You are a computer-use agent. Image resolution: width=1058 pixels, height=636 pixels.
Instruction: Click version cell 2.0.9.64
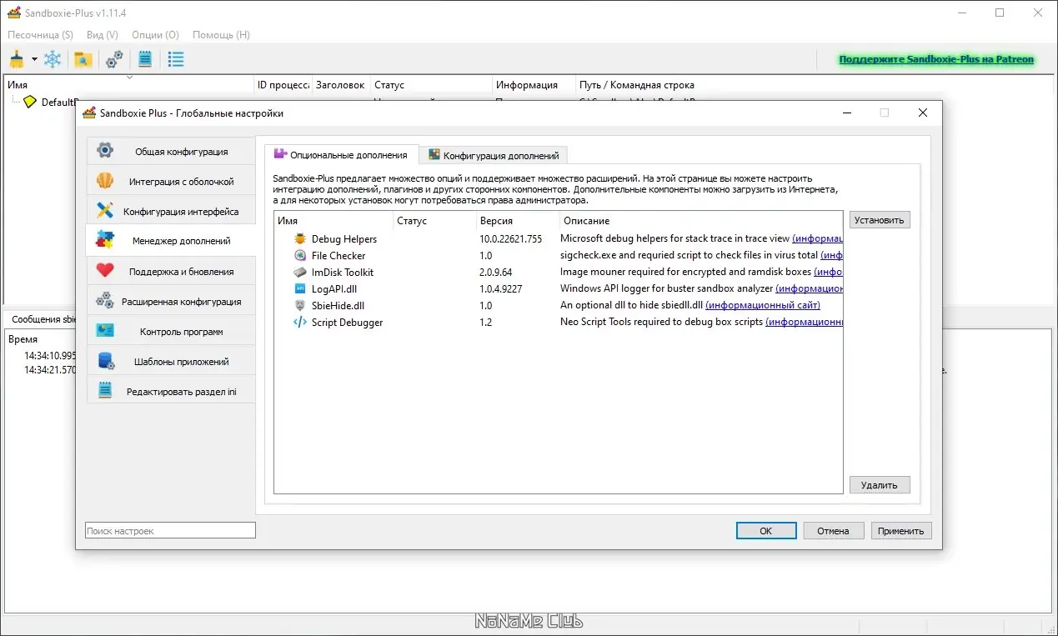pos(495,272)
